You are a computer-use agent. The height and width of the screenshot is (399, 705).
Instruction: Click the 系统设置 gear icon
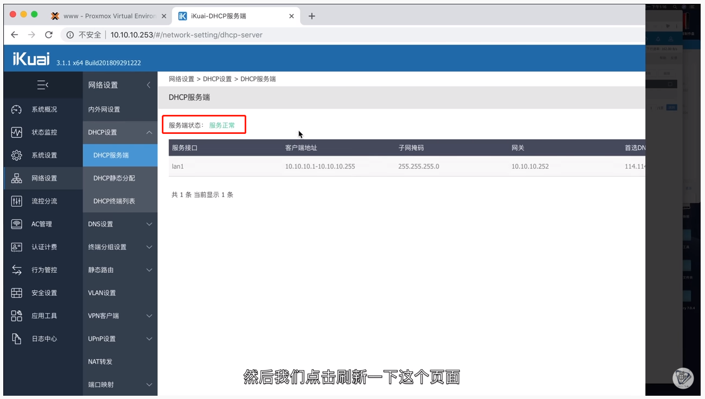[x=16, y=155]
